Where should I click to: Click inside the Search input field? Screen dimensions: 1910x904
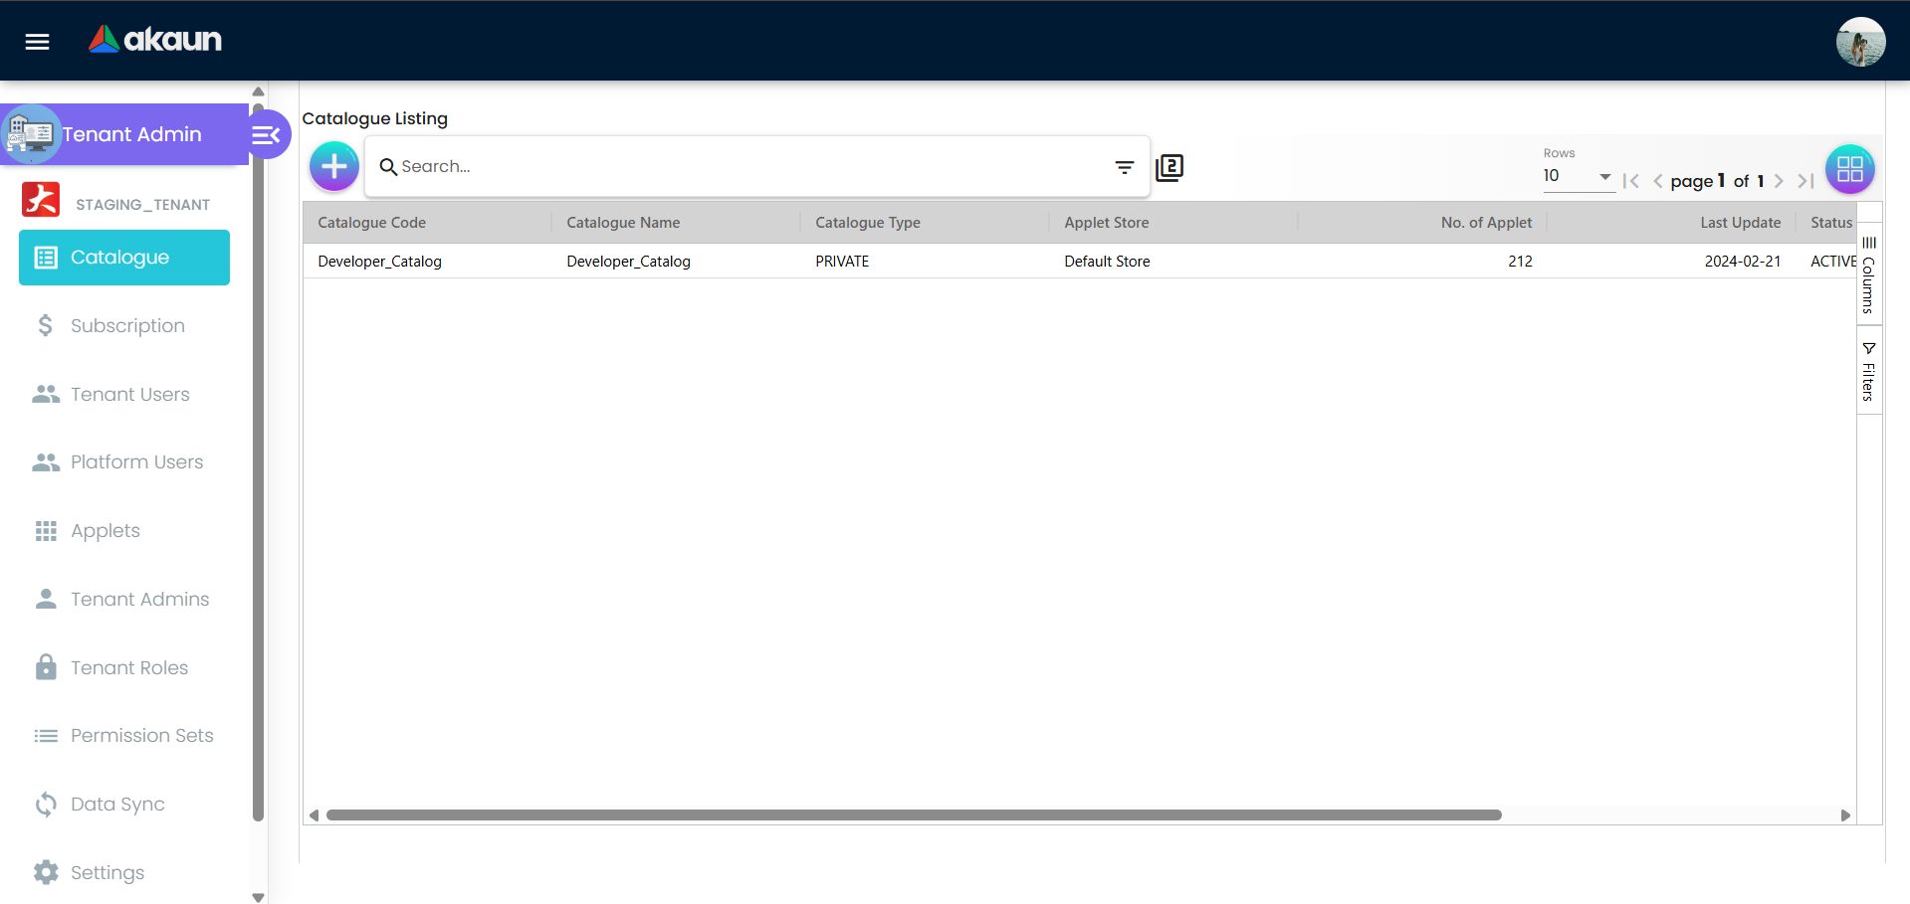tap(697, 166)
